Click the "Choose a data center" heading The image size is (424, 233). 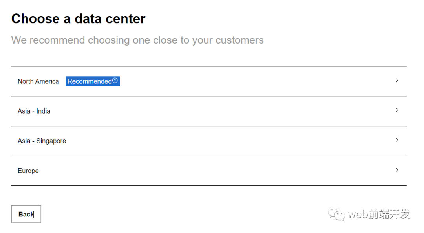click(78, 19)
